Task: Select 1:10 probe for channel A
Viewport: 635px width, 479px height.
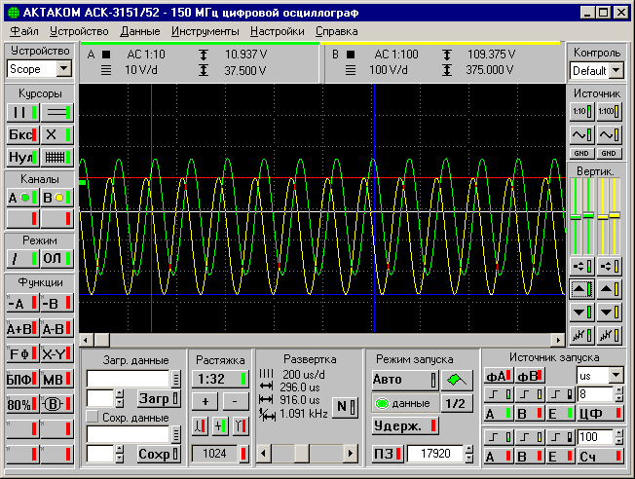Action: (x=582, y=111)
